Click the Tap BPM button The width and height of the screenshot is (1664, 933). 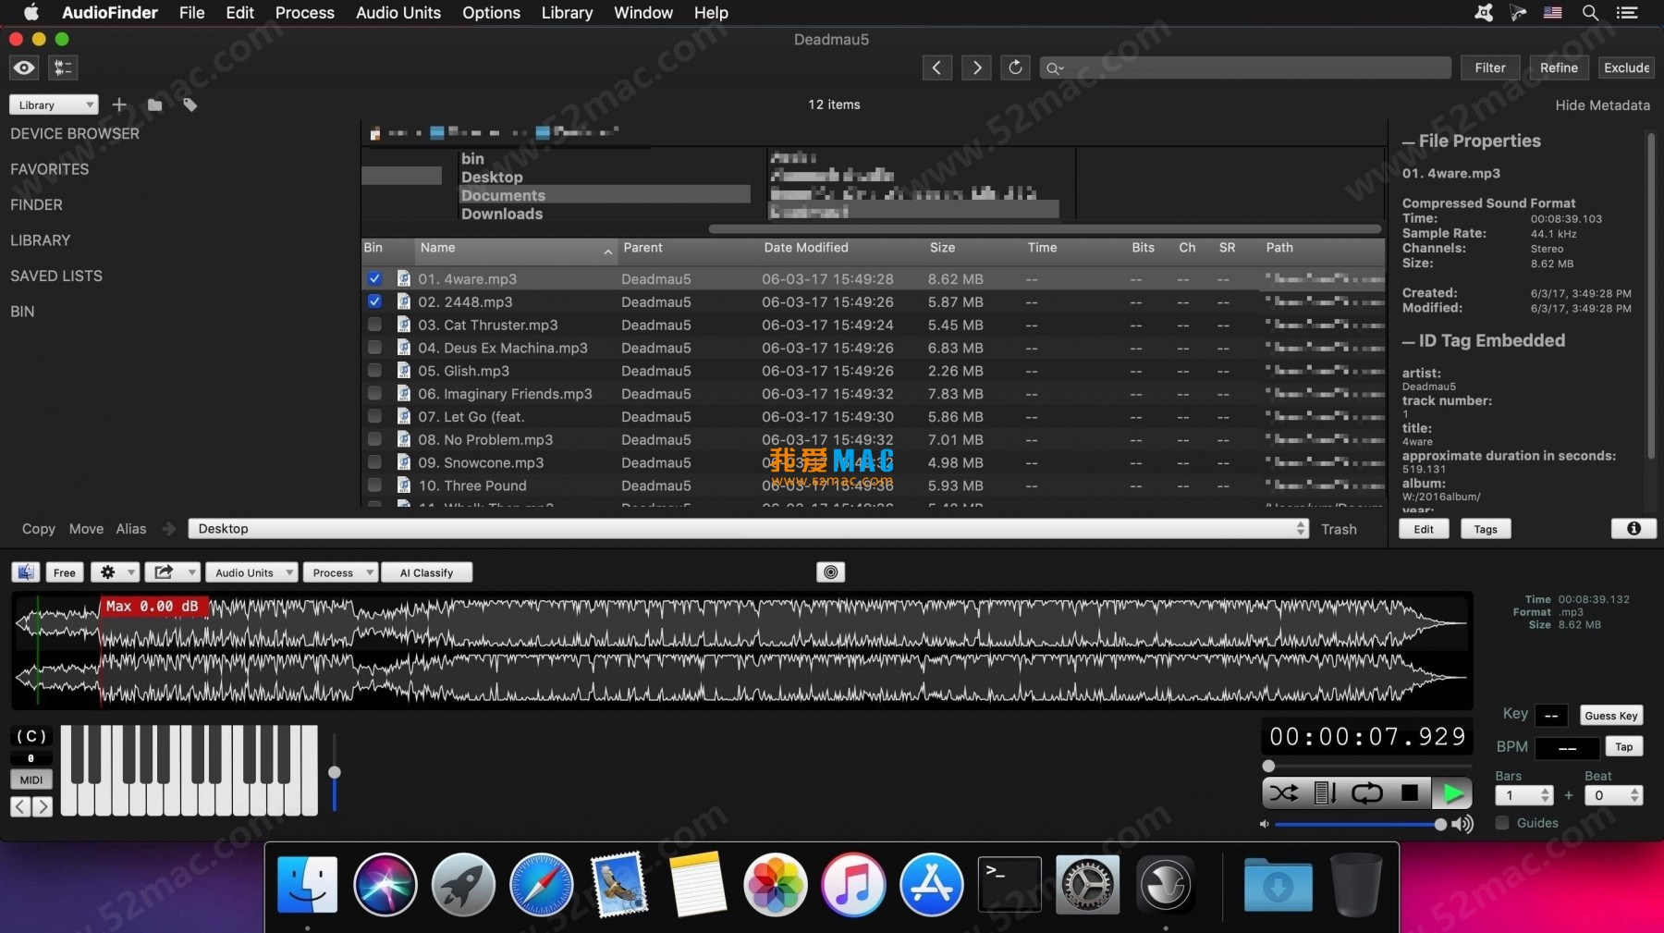pyautogui.click(x=1623, y=747)
